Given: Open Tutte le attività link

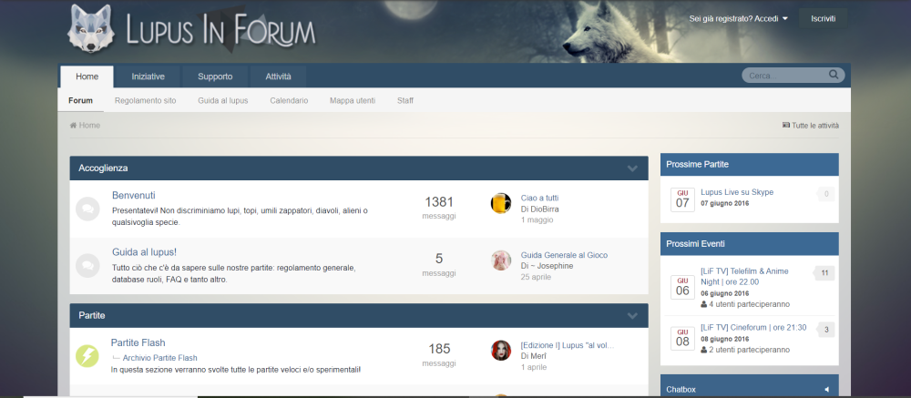Looking at the screenshot, I should click(811, 126).
